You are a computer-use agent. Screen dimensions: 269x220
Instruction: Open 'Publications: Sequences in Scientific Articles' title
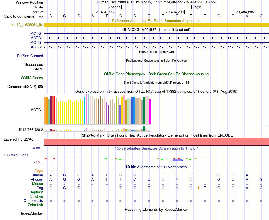156,61
